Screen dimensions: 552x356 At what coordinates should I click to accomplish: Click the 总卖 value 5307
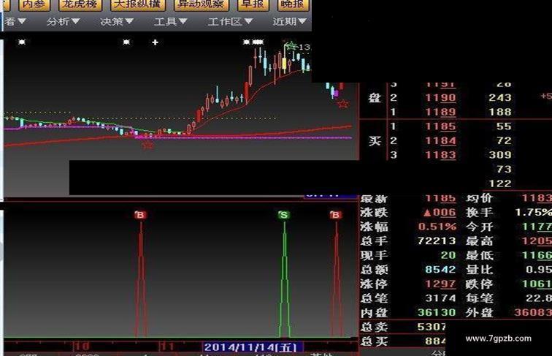tap(432, 327)
